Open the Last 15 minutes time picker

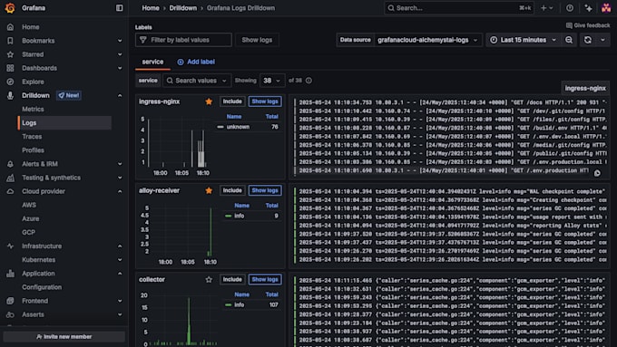524,40
